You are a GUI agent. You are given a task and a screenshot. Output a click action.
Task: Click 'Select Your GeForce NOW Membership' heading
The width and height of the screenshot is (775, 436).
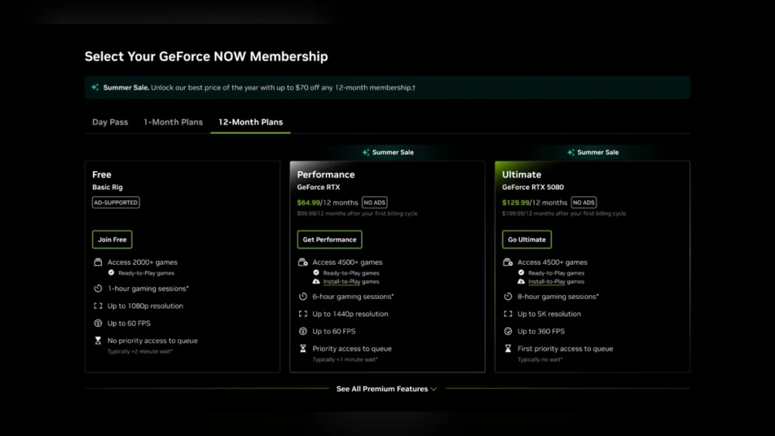[x=206, y=56]
